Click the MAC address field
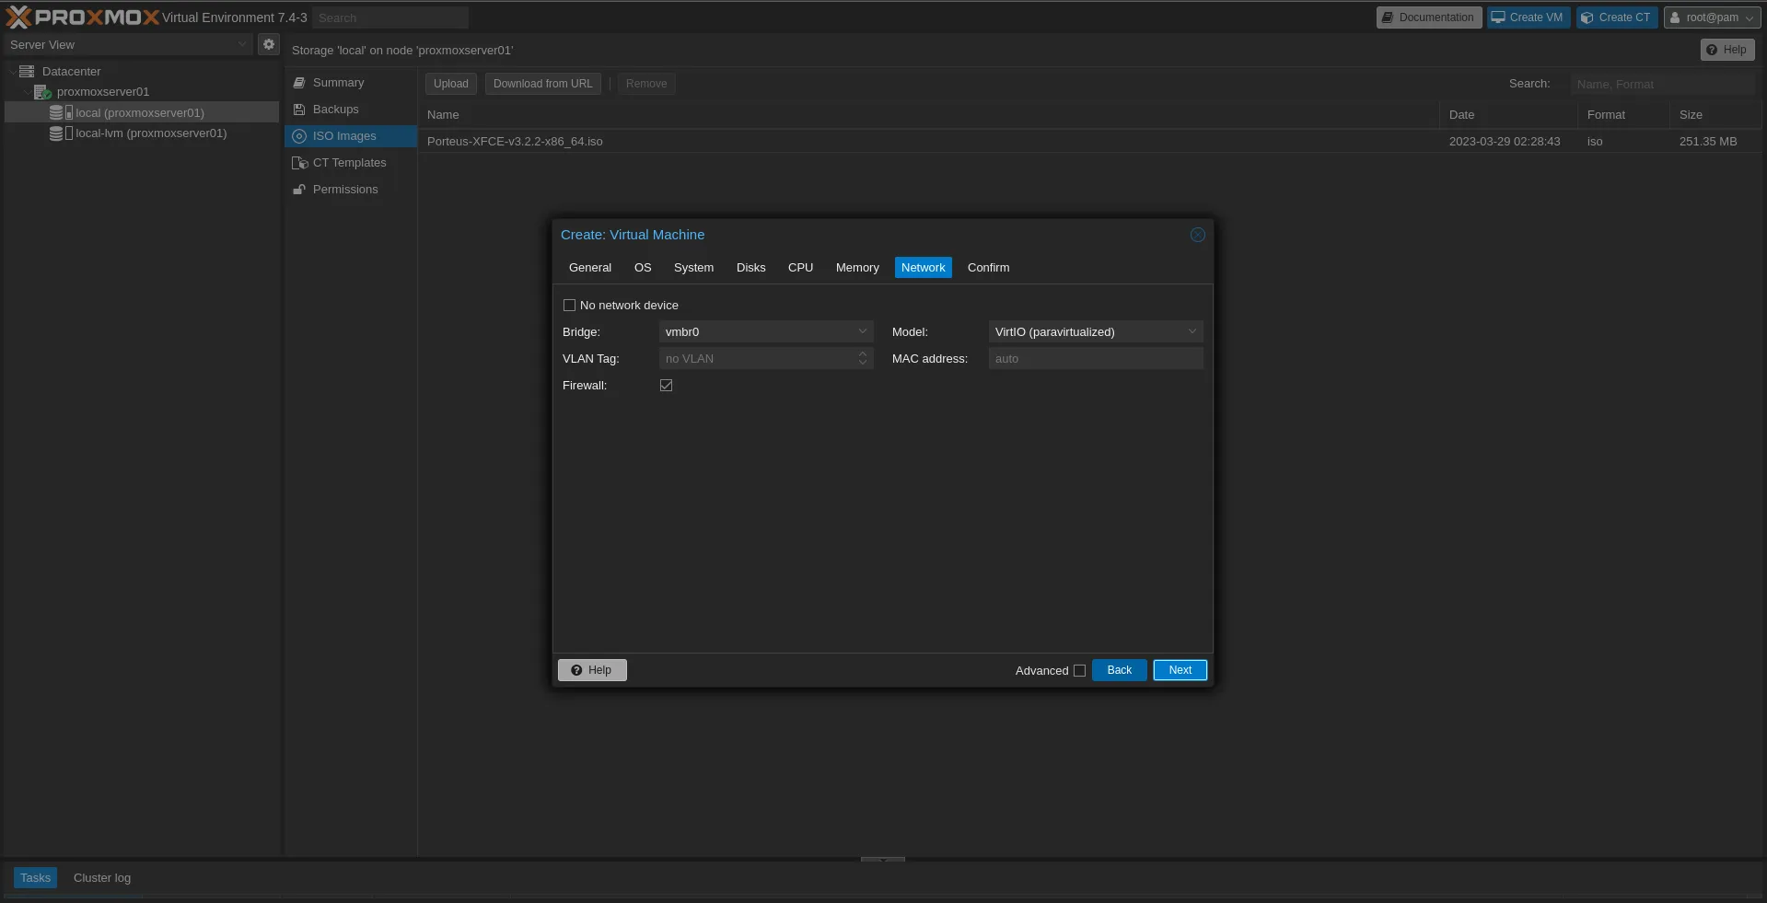Screen dimensions: 1767x903 tap(1095, 359)
